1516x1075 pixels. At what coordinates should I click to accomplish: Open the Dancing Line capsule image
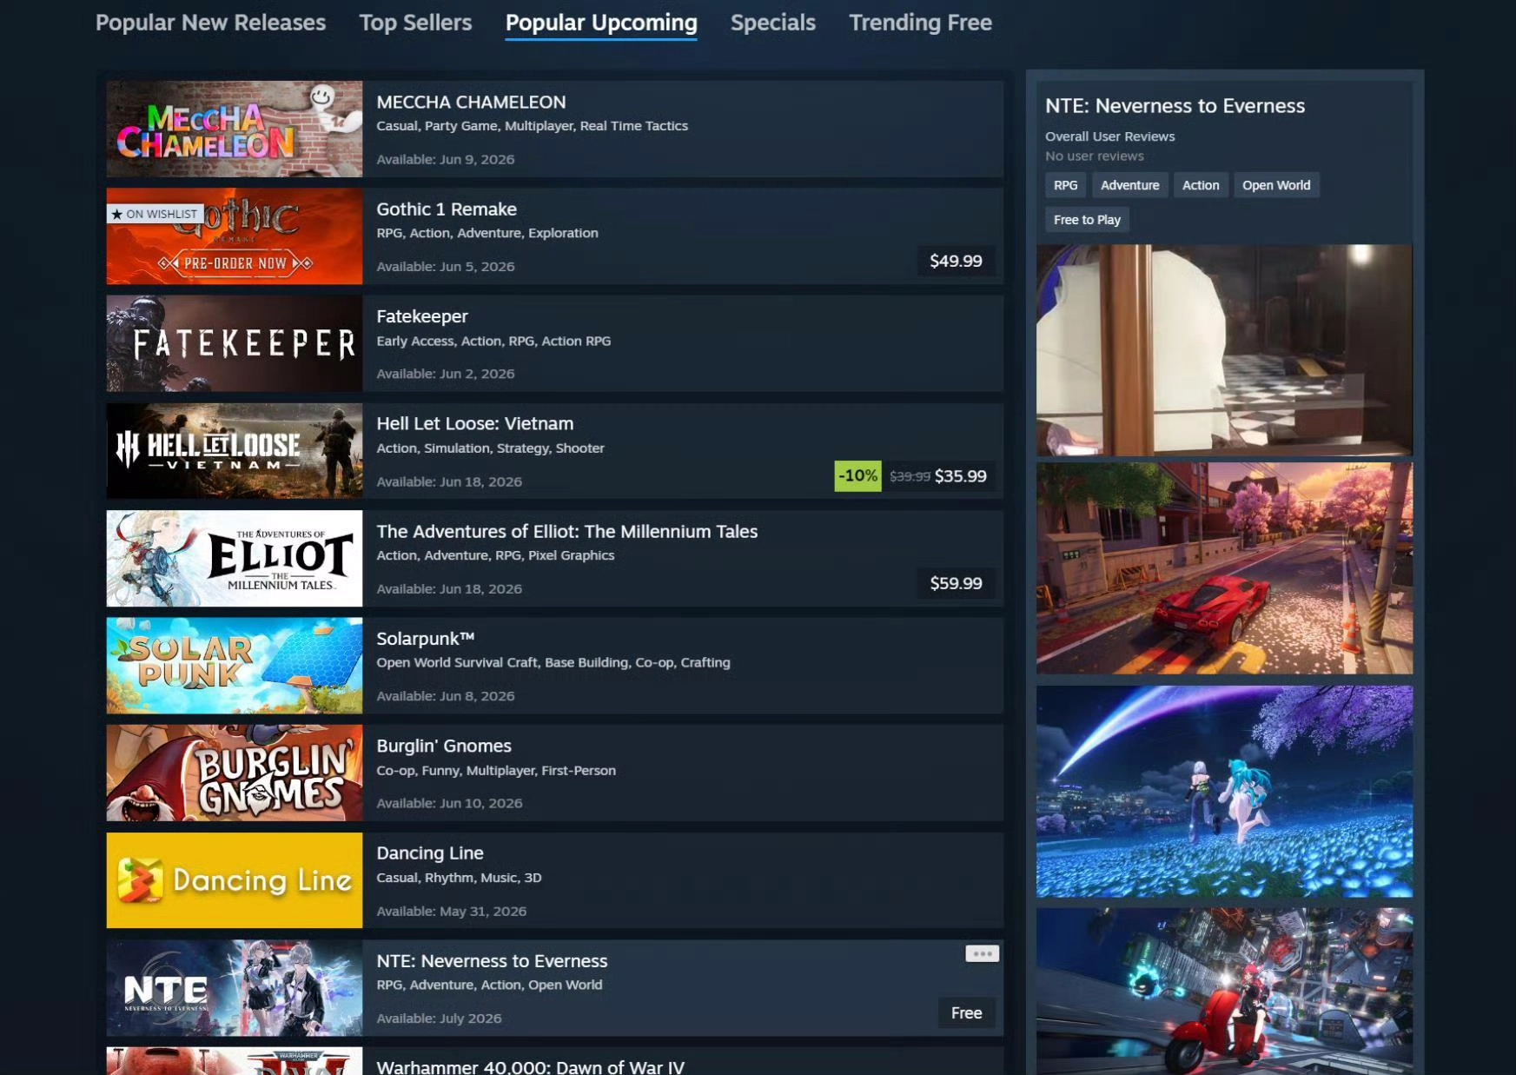pyautogui.click(x=235, y=880)
